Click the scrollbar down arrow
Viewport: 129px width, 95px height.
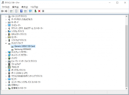[126, 89]
